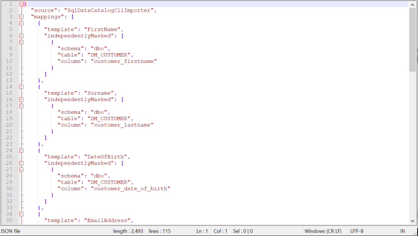Click line number 12 in the margin

click(9, 74)
